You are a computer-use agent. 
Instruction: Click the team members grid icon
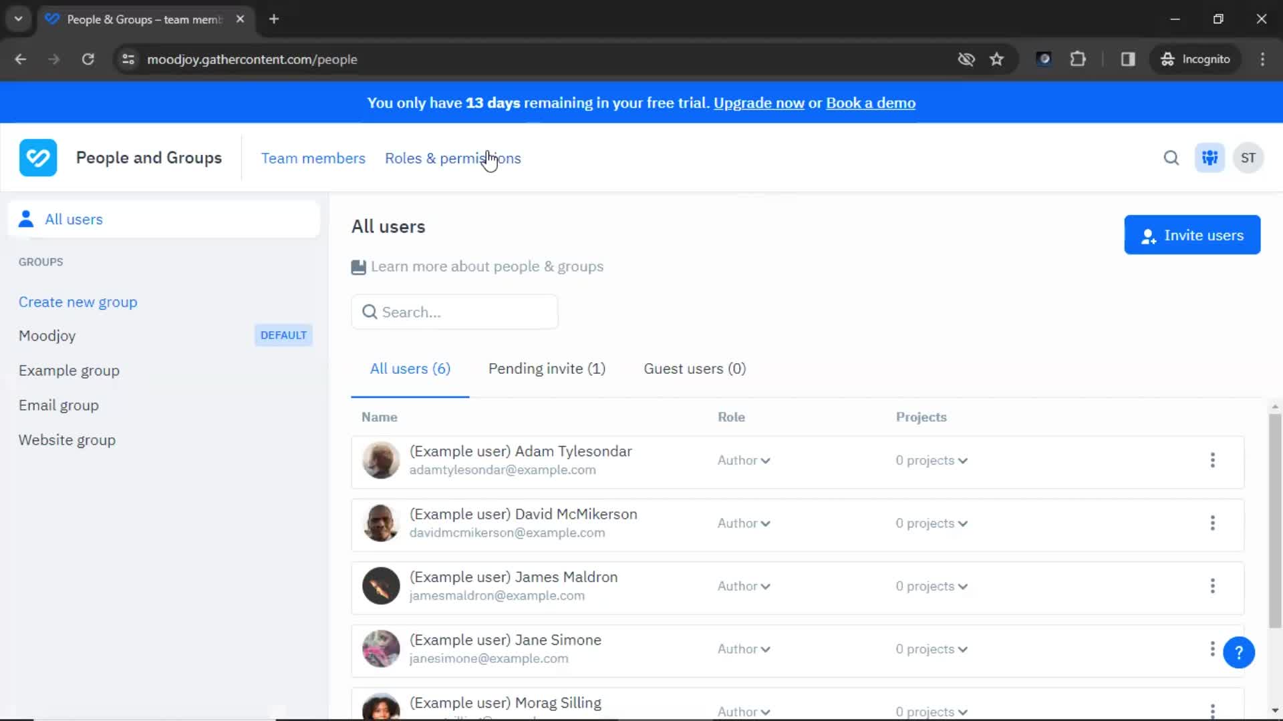[x=1210, y=158]
